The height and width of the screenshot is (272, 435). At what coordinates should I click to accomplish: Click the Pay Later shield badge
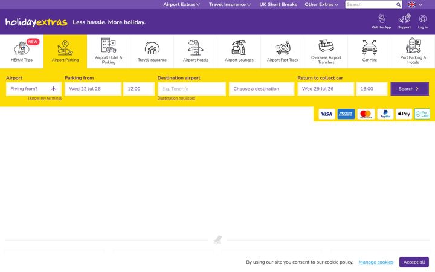422,114
